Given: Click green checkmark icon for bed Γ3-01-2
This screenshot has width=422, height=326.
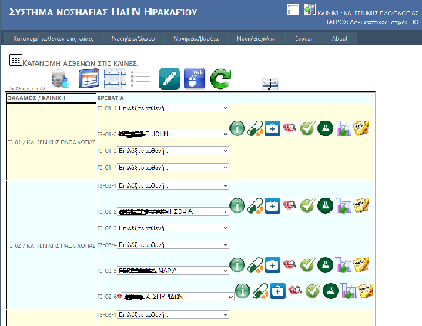Looking at the screenshot, I should [307, 128].
